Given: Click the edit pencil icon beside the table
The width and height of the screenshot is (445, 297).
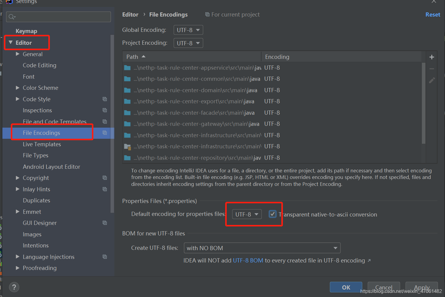Looking at the screenshot, I should pos(431,80).
